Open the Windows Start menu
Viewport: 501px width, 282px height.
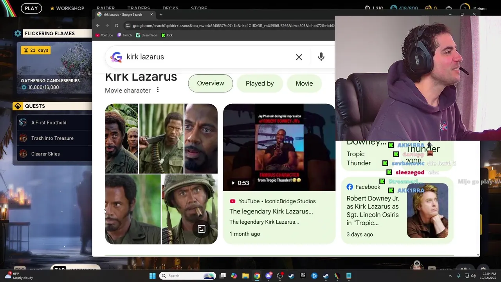point(152,276)
